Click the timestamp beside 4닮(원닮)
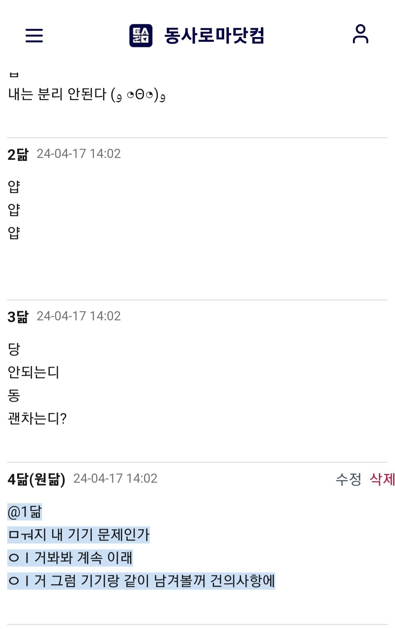The image size is (395, 630). (x=115, y=479)
